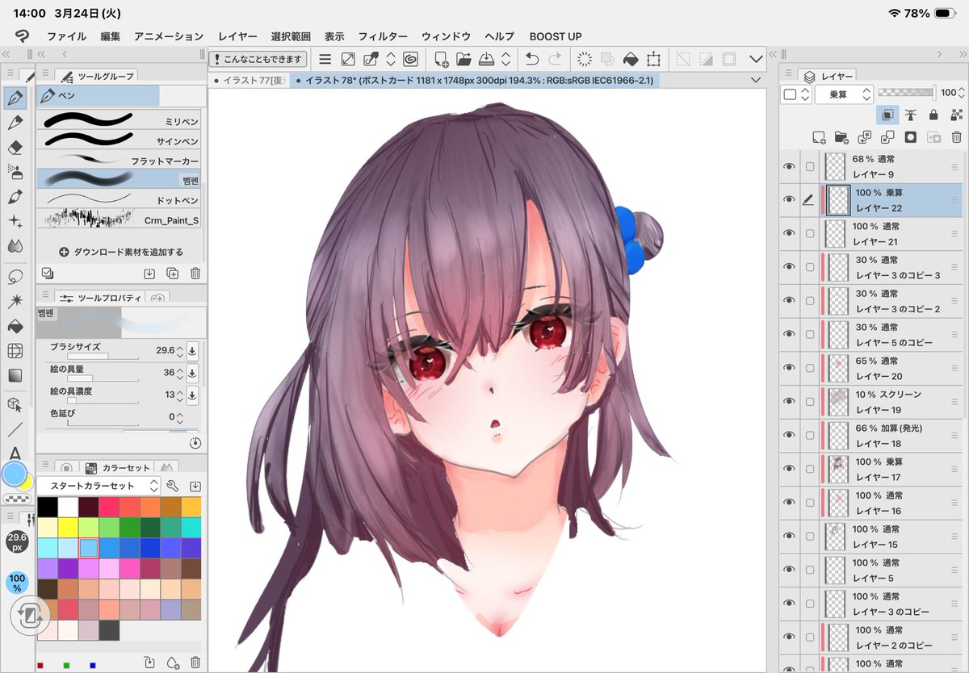Delete layer using trash icon in Layer panel
969x673 pixels.
(957, 137)
